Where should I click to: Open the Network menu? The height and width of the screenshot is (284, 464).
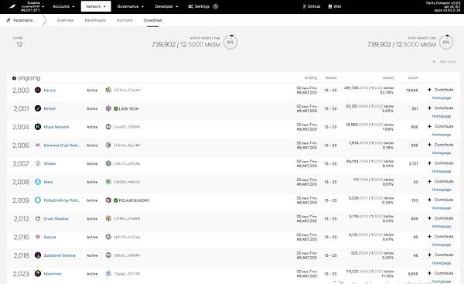pos(96,6)
